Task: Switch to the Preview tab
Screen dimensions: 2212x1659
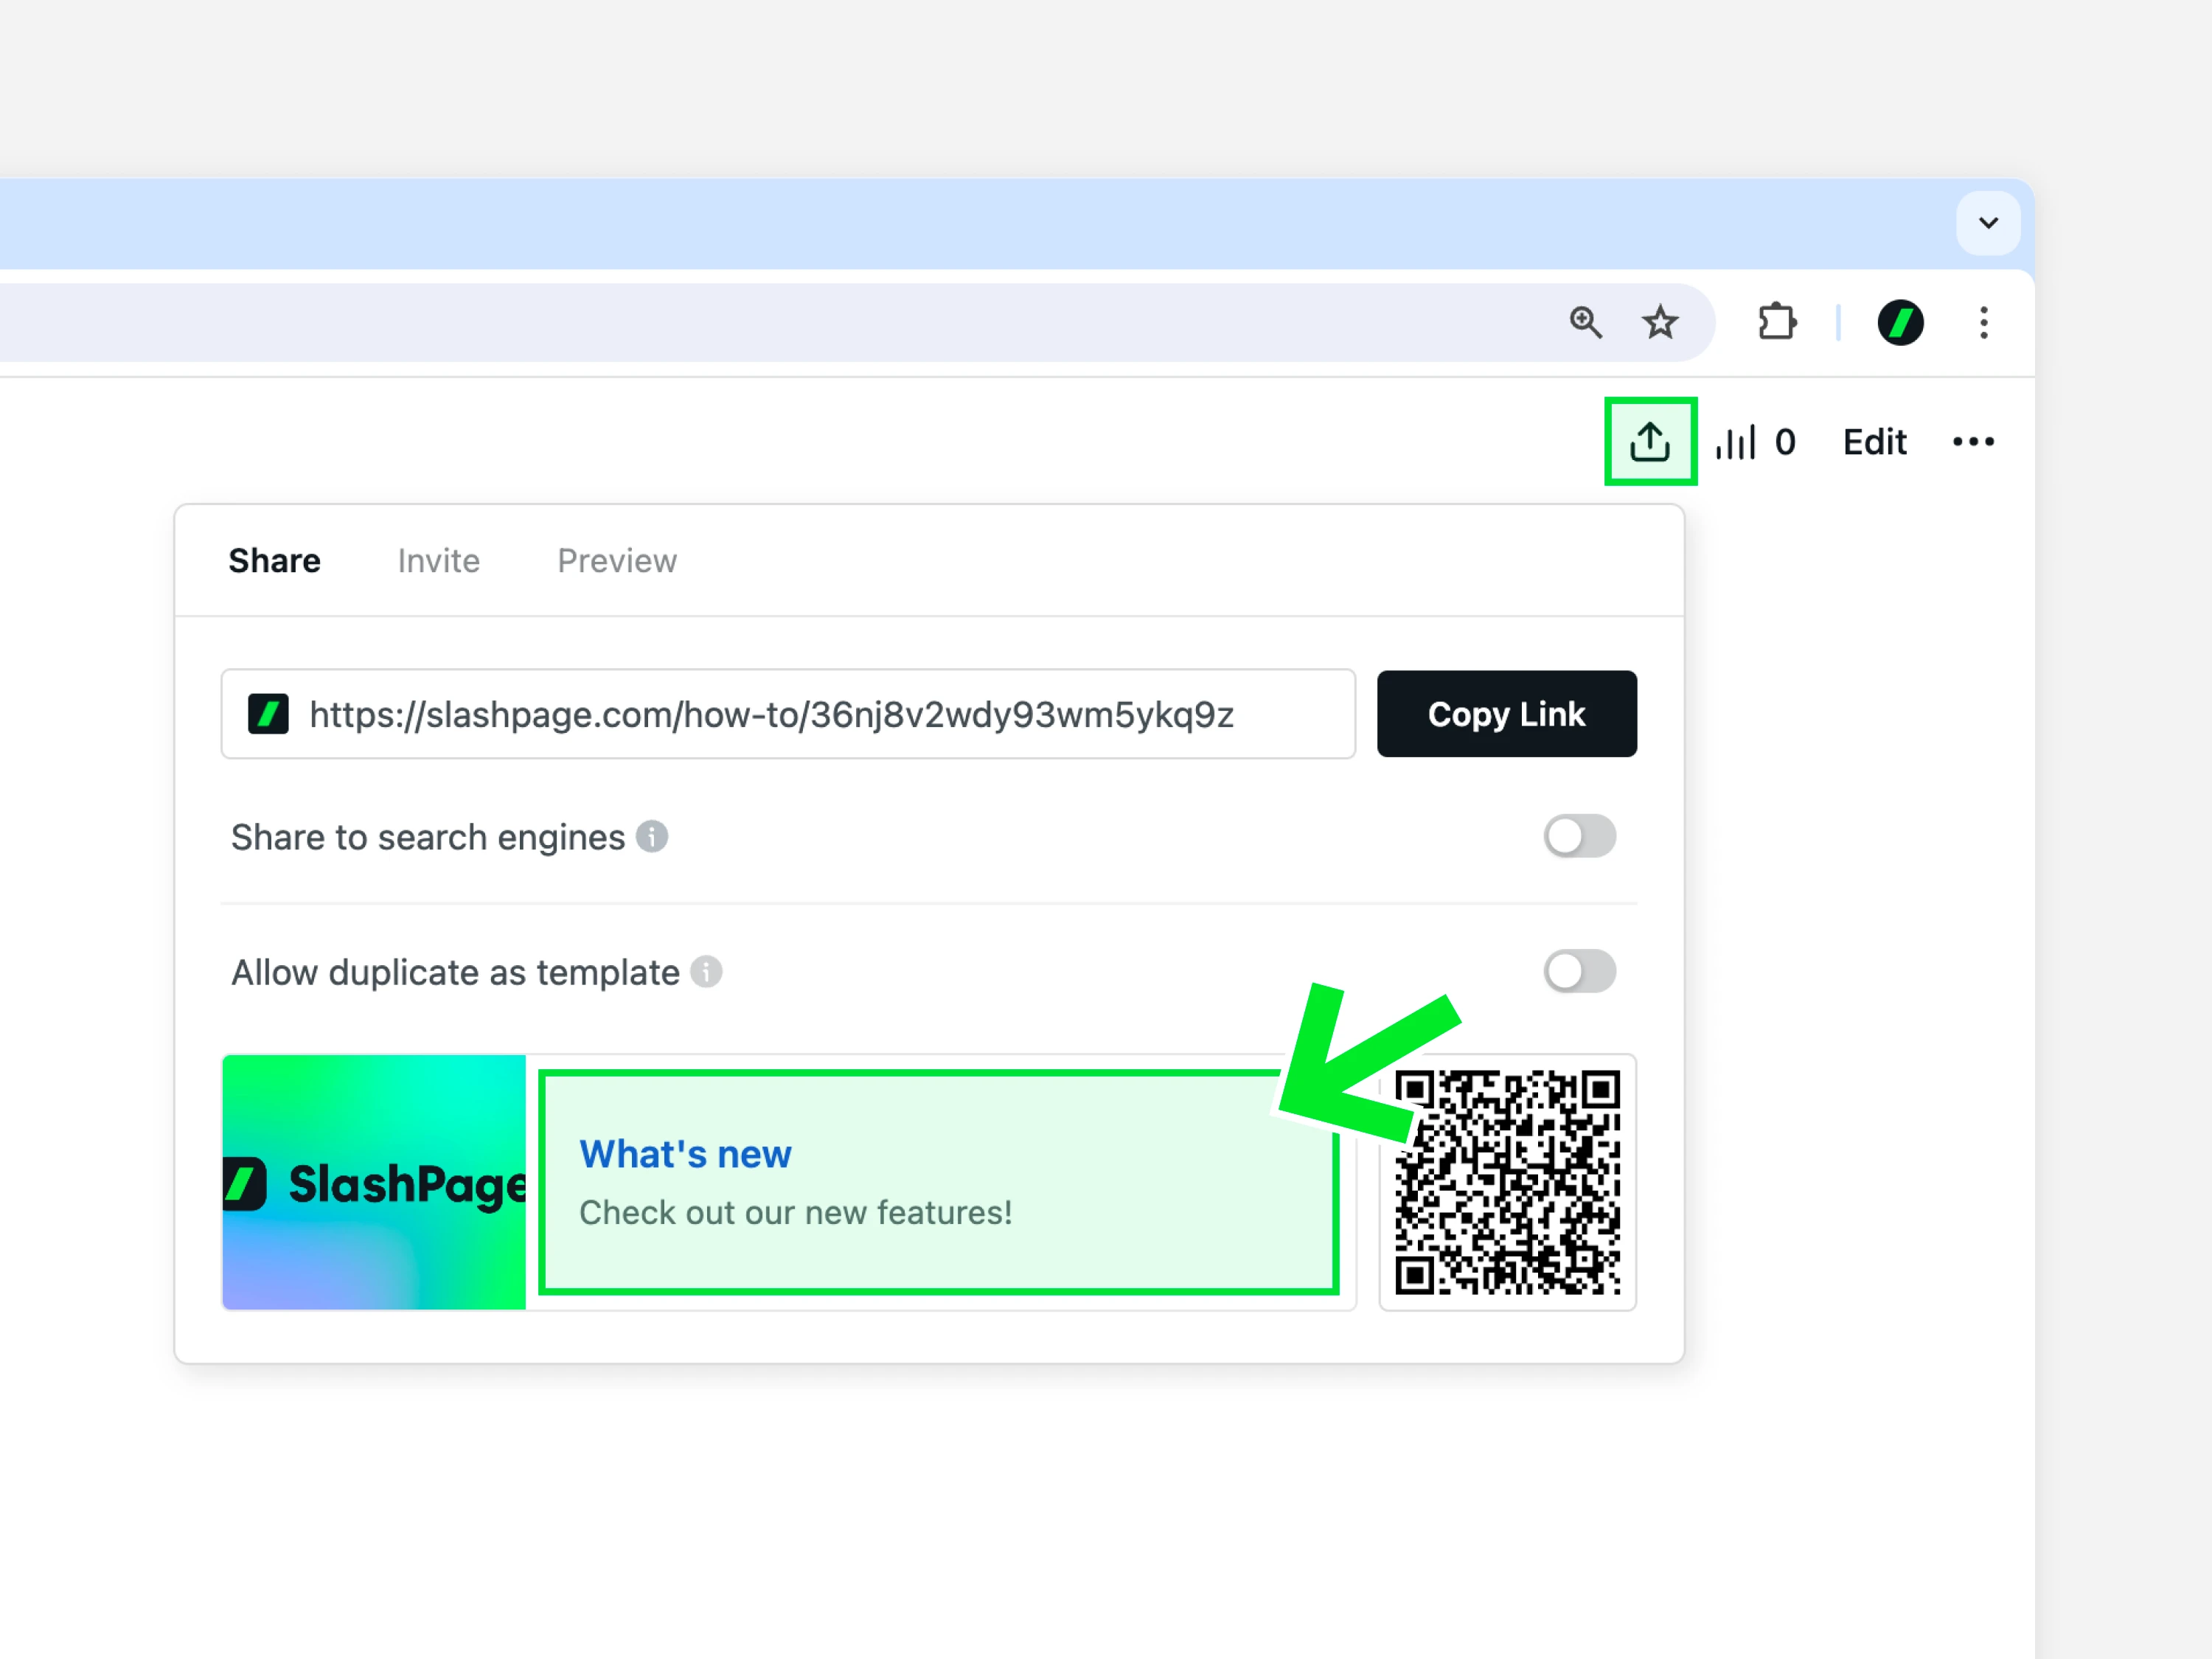Action: click(x=617, y=561)
